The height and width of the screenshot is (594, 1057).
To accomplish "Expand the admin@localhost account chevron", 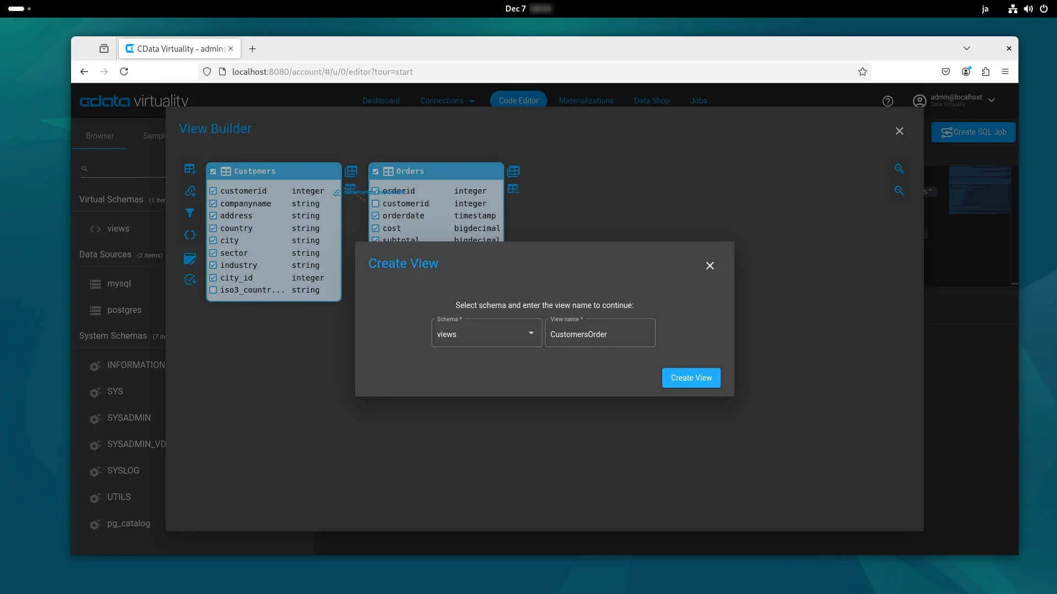I will click(991, 100).
